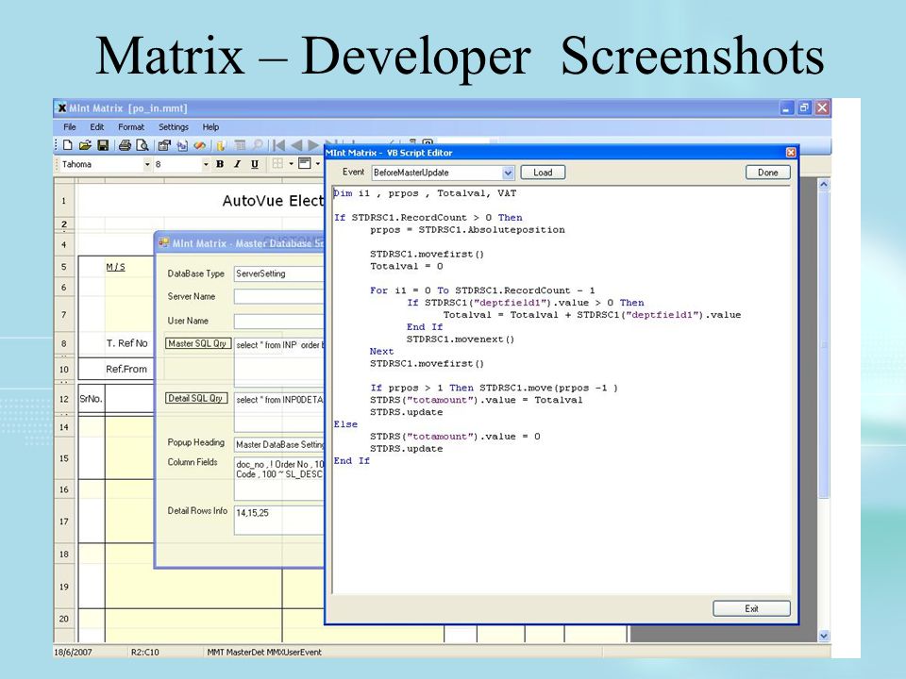The width and height of the screenshot is (906, 679).
Task: Select row header 1 in the sheet
Action: (x=64, y=200)
